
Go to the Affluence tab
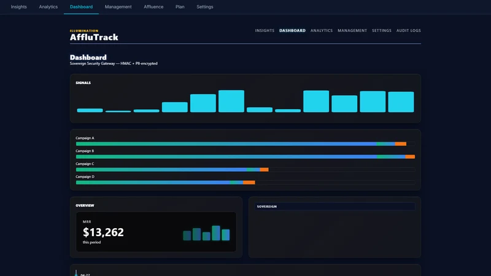153,7
